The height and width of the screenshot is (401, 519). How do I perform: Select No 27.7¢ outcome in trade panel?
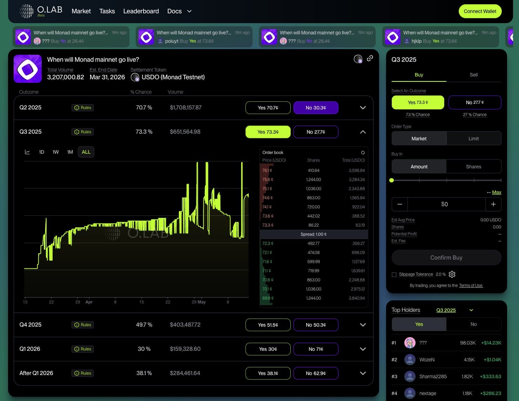pos(475,102)
